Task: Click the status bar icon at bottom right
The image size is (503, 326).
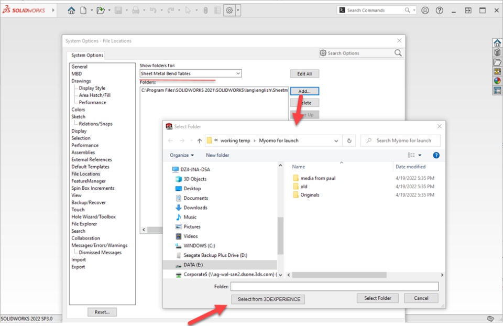Action: point(490,319)
